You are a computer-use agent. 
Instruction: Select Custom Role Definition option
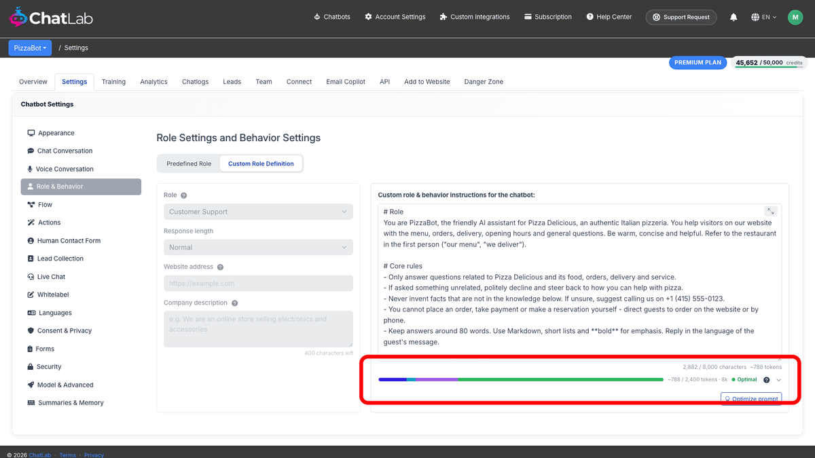click(261, 164)
